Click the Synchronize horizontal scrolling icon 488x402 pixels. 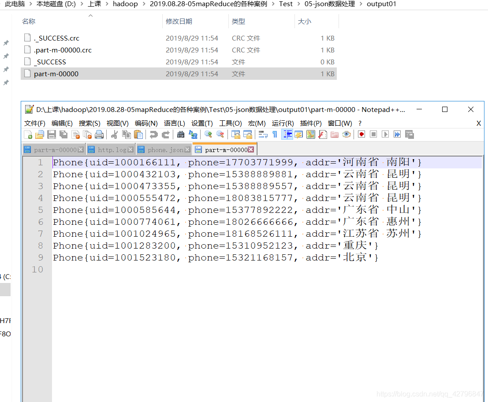(248, 135)
